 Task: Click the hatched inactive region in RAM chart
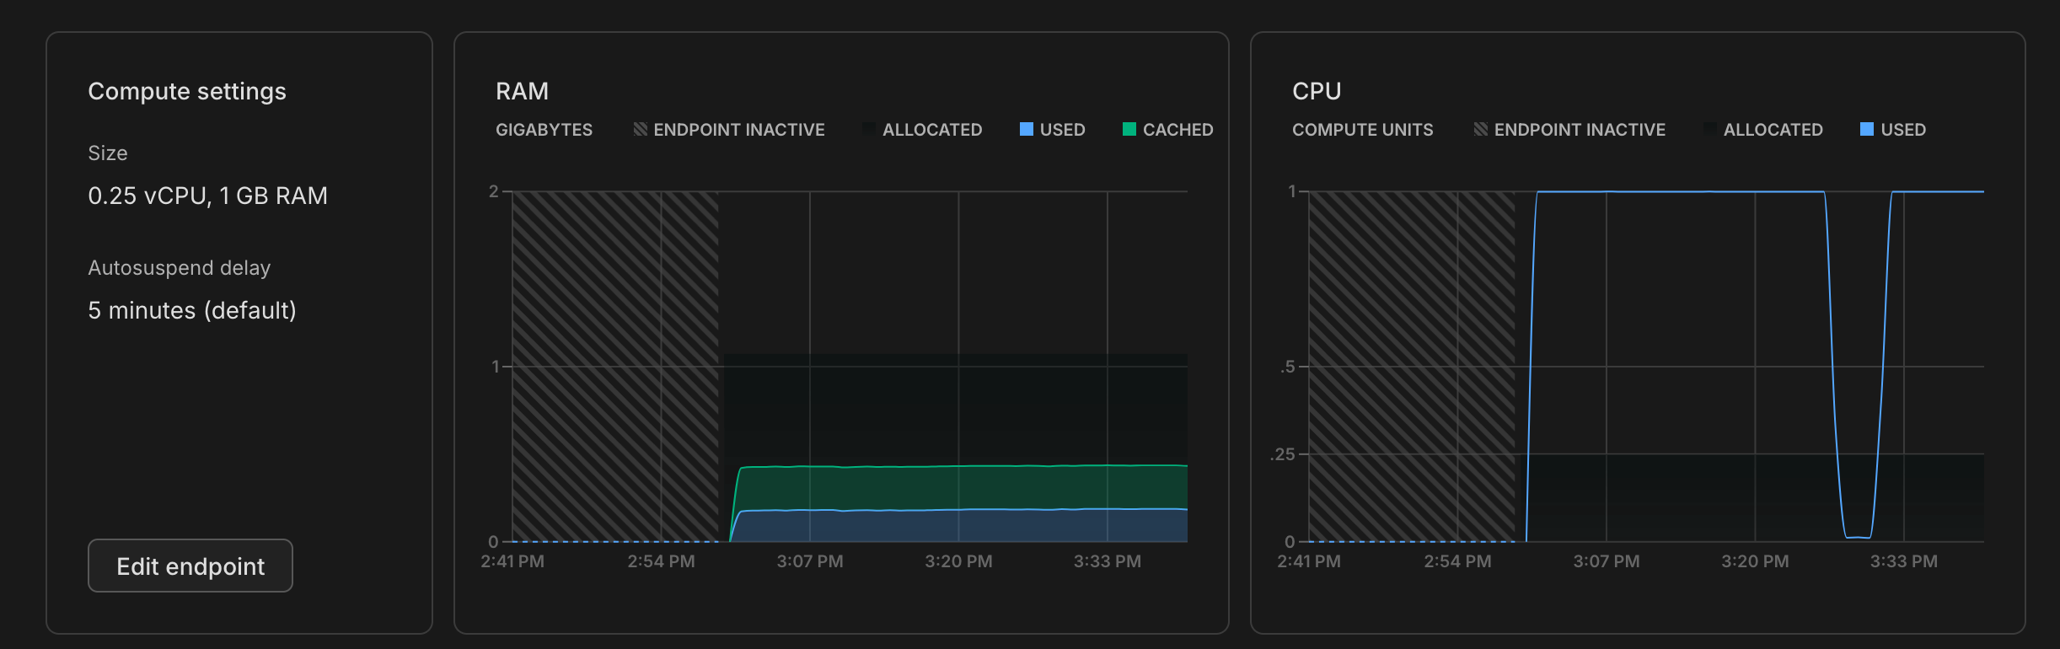615,367
